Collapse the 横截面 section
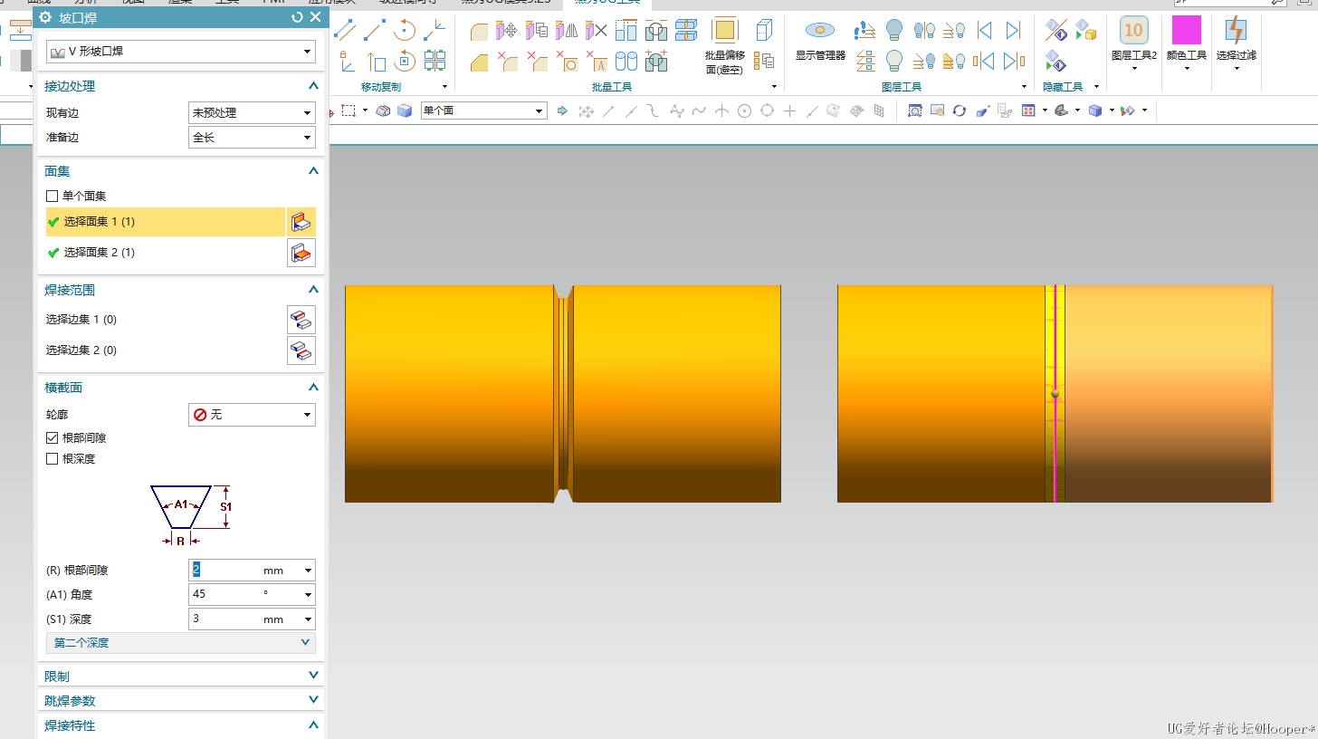The width and height of the screenshot is (1318, 739). tap(313, 388)
